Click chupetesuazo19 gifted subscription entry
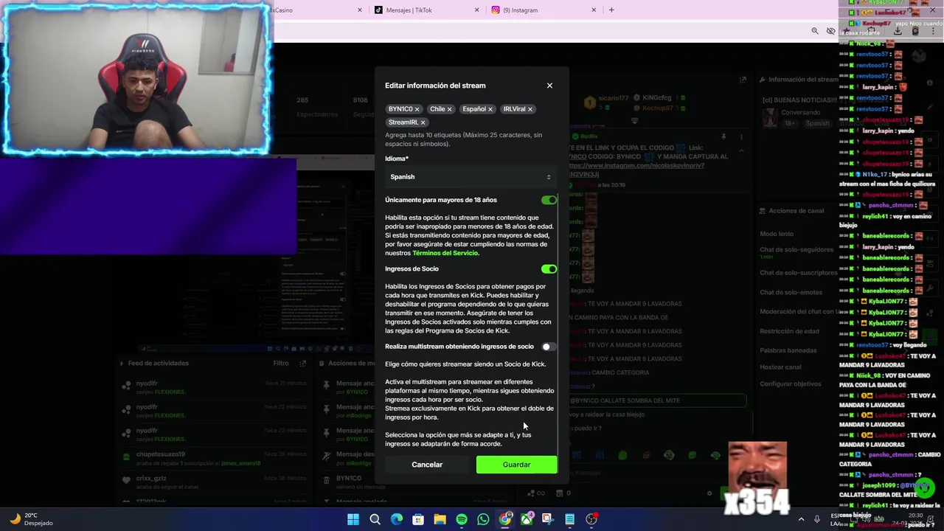The width and height of the screenshot is (944, 531). tap(214, 458)
